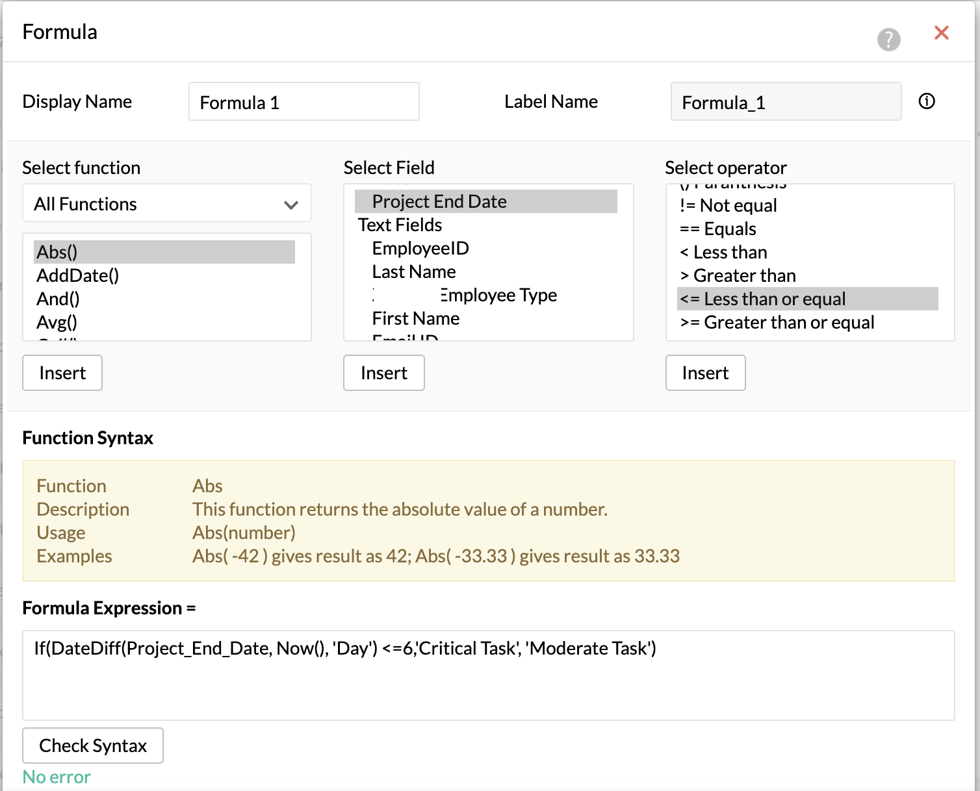Click the Check Syntax button
The width and height of the screenshot is (980, 791).
point(93,746)
